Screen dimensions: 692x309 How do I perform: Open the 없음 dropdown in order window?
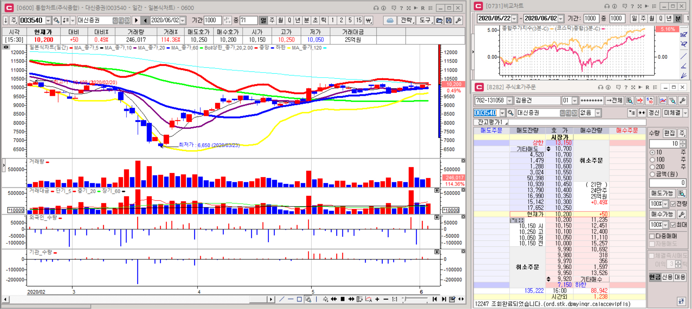pos(598,113)
